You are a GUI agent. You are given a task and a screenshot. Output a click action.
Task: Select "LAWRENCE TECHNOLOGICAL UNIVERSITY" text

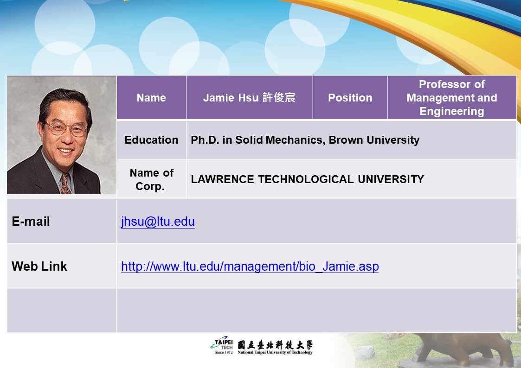[x=307, y=179]
